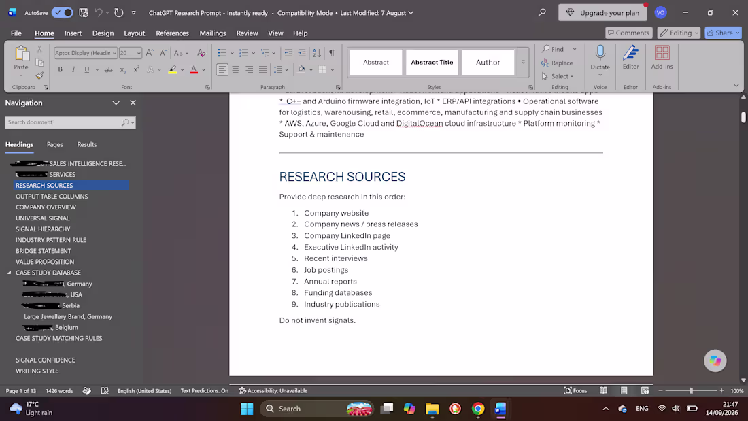Decrease the font size

pyautogui.click(x=163, y=53)
